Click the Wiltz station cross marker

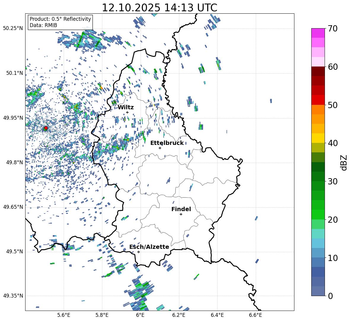click(x=127, y=112)
